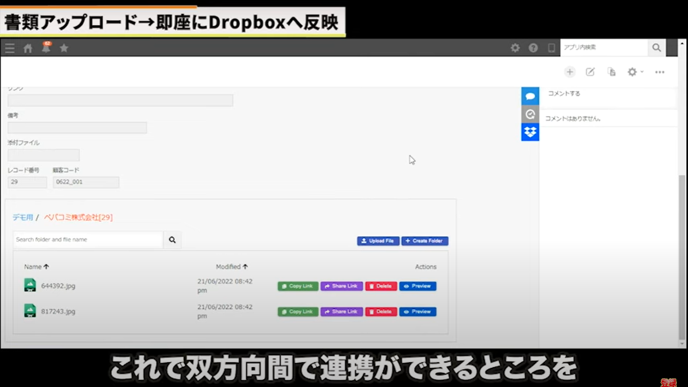The image size is (688, 387).
Task: Click the 添付ファイル field box
Action: (43, 155)
